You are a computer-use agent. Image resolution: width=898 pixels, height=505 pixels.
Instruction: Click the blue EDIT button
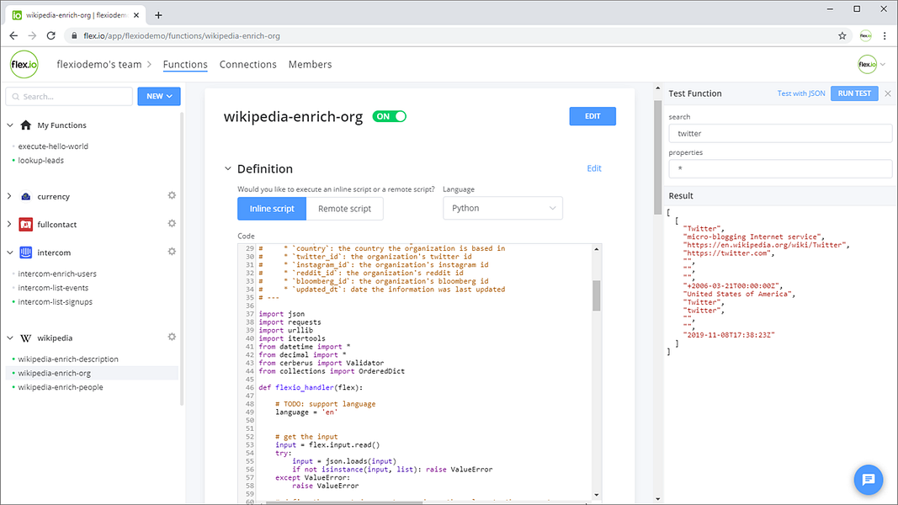click(592, 116)
